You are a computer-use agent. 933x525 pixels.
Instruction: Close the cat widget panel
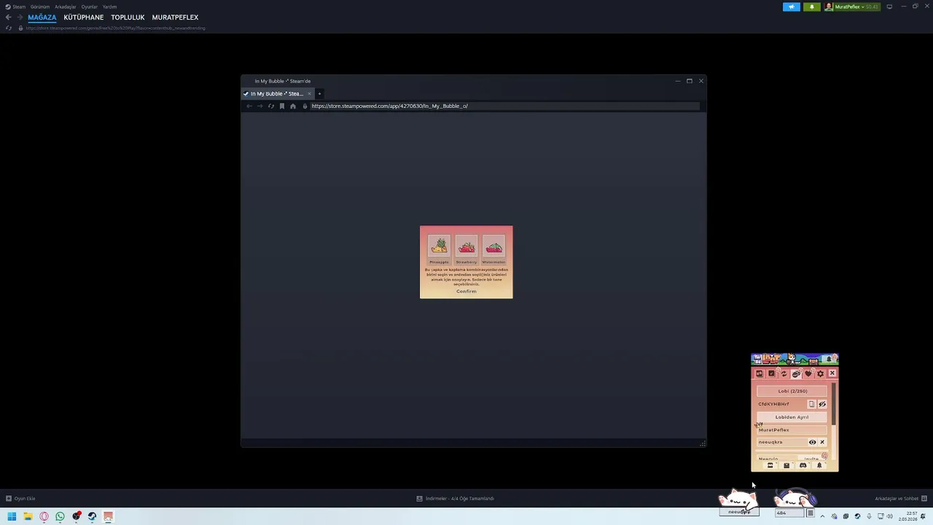pos(832,373)
